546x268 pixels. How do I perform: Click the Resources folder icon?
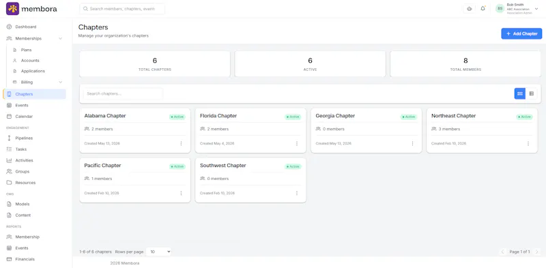pos(9,183)
